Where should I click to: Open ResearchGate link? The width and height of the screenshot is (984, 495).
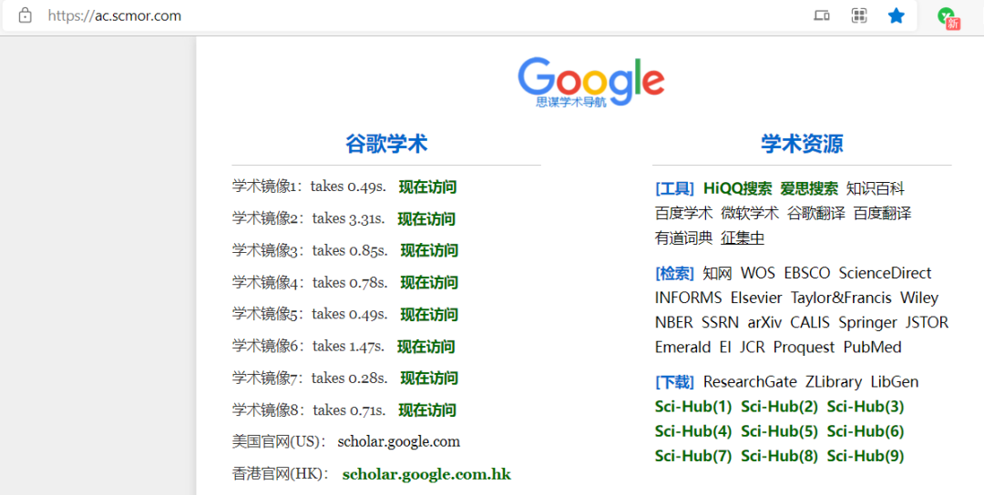pyautogui.click(x=750, y=381)
